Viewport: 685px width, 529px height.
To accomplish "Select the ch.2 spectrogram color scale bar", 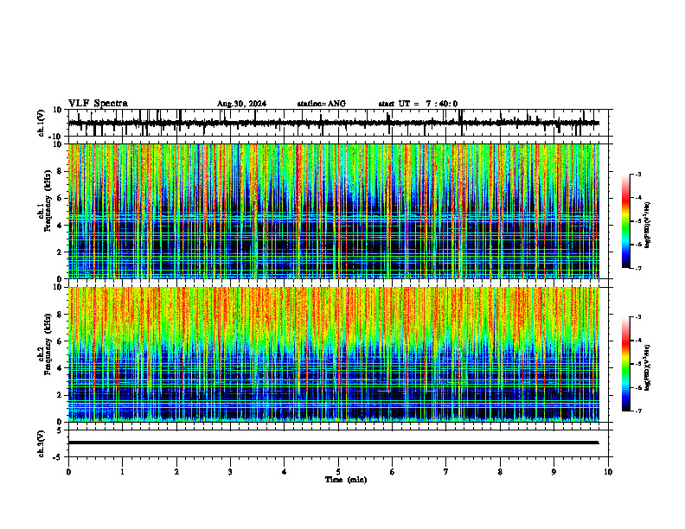I will click(x=625, y=364).
